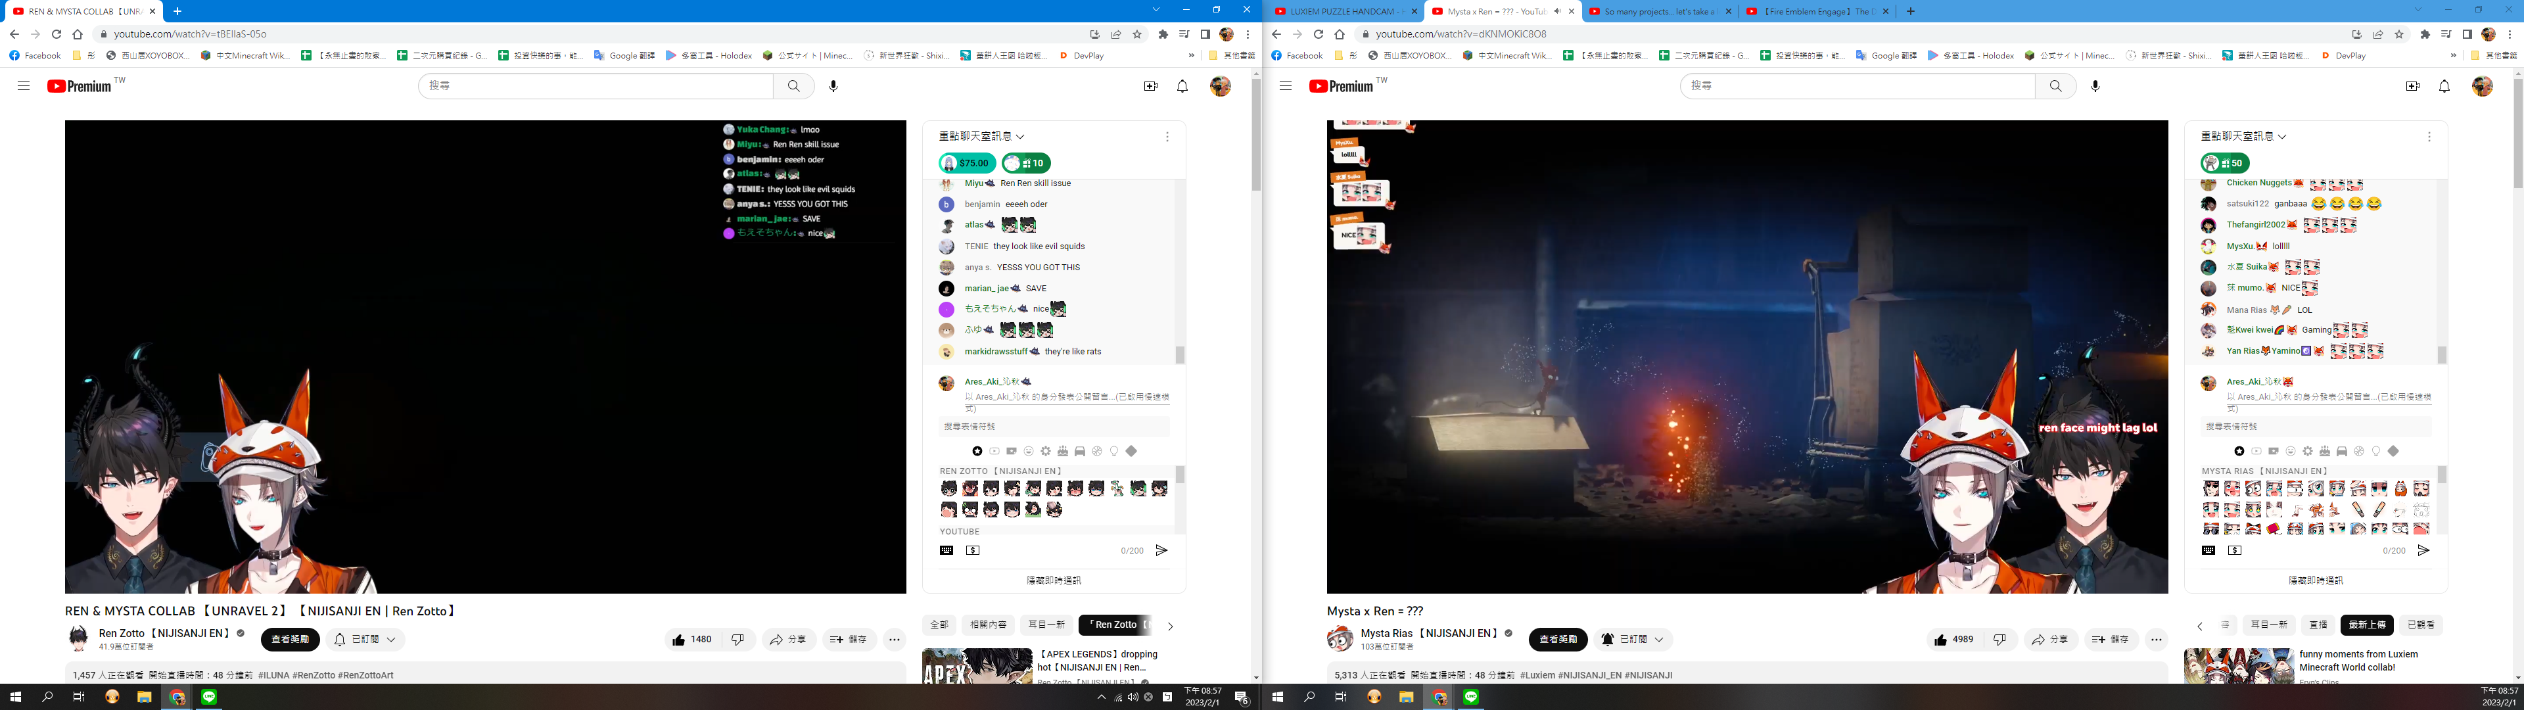Open the subscribed dropdown for Mysta Rias
The width and height of the screenshot is (2524, 710).
1632,640
